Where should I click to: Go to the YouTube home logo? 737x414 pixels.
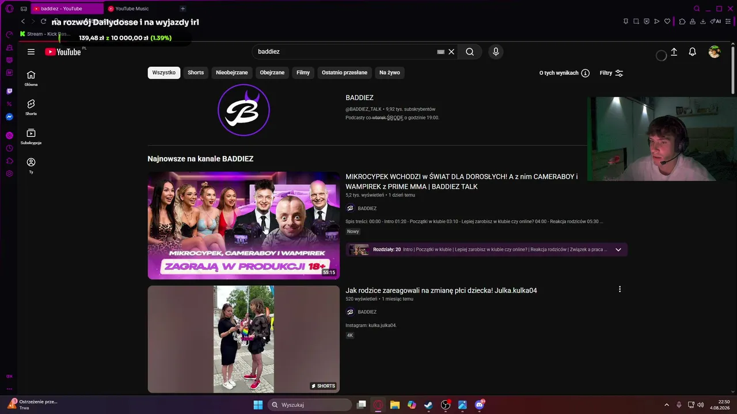(63, 52)
